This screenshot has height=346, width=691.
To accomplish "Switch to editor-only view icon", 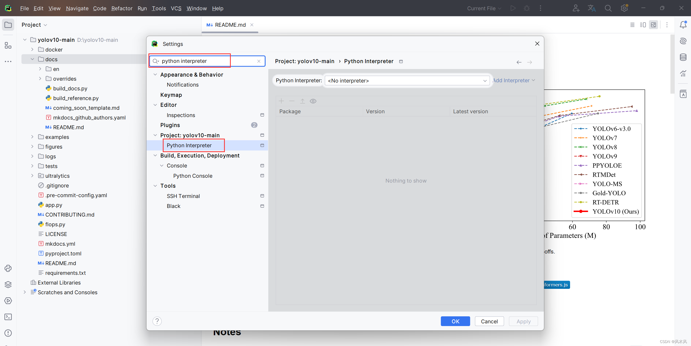I will 632,25.
